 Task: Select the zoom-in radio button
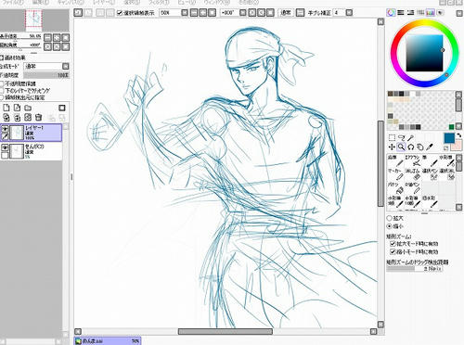(x=390, y=218)
